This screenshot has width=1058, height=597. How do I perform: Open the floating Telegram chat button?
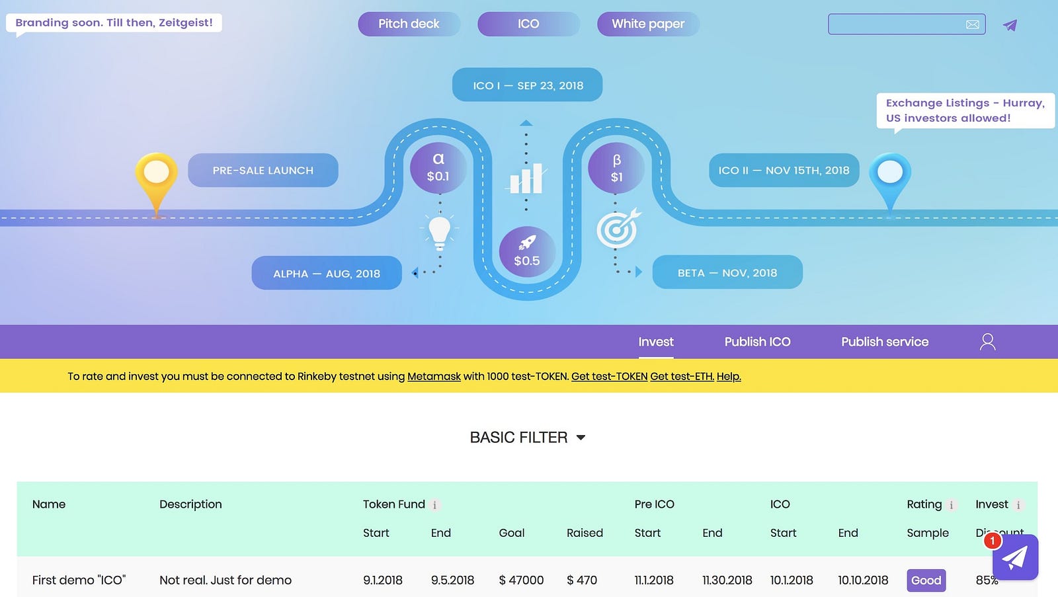click(1015, 557)
